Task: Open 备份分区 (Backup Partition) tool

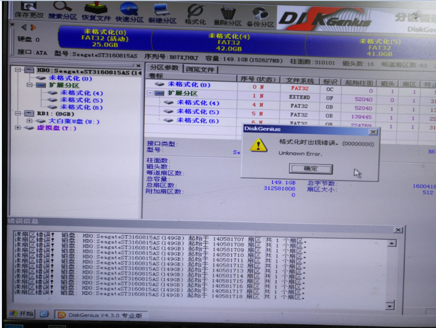Action: pyautogui.click(x=260, y=17)
